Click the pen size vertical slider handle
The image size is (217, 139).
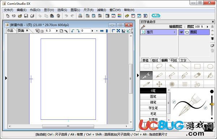click(212, 104)
